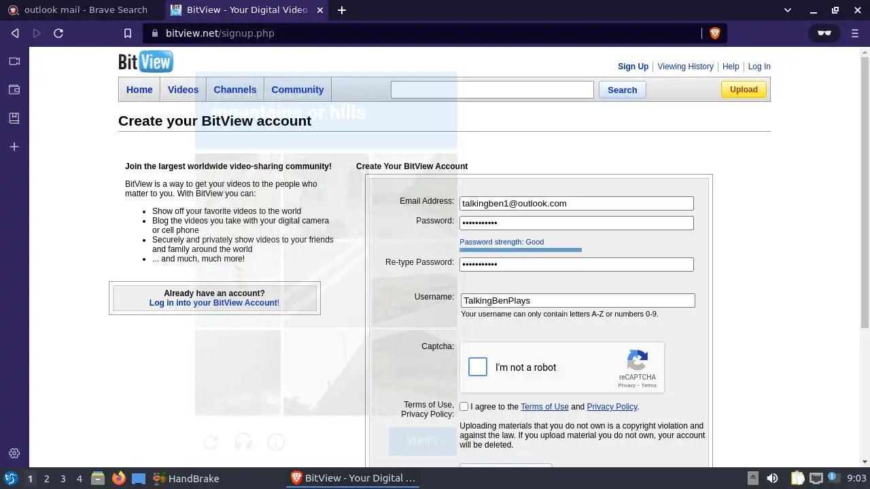Open the new tab plus button

[x=342, y=10]
